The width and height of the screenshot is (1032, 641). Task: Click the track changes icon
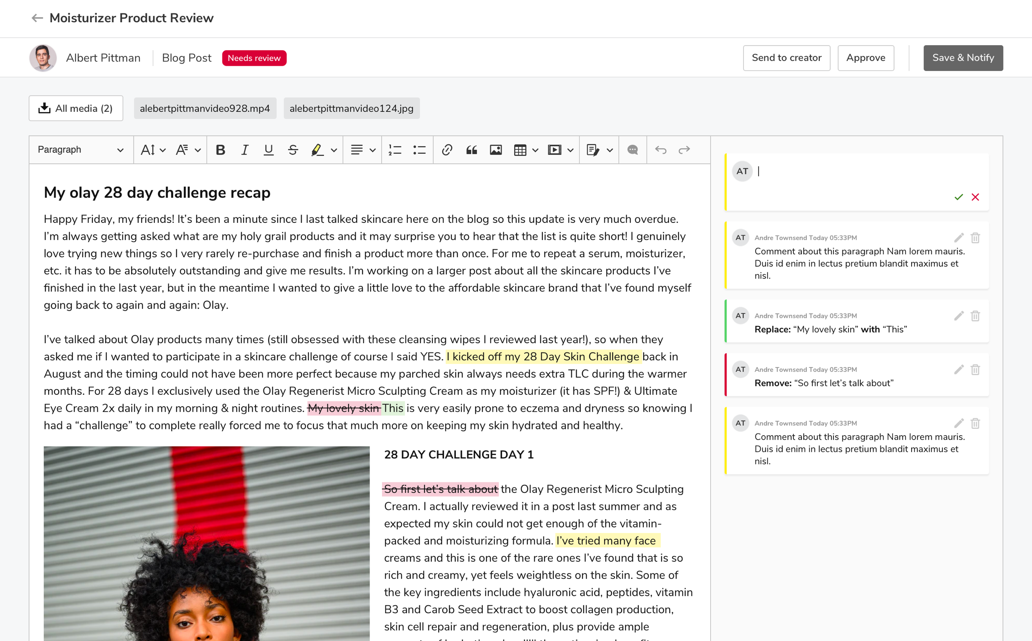593,150
